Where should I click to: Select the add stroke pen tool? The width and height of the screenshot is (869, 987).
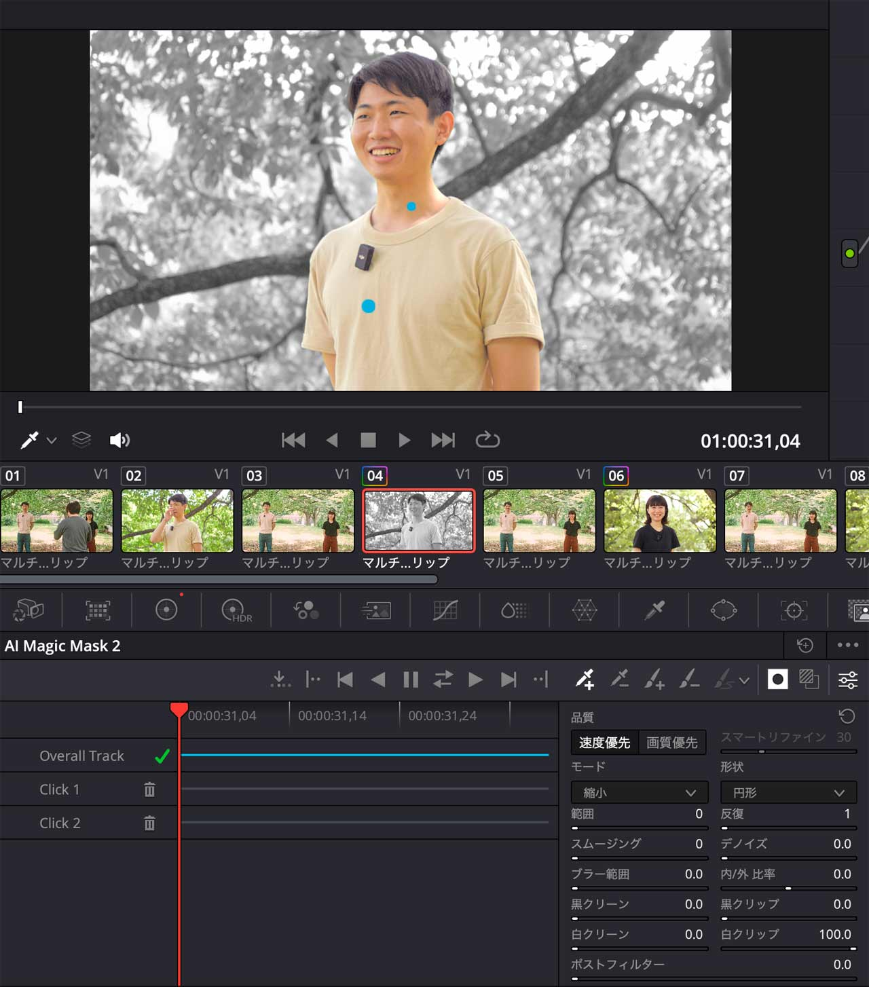click(x=654, y=679)
